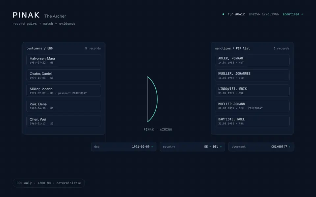316x197 pixels.
Task: Click the green run status dot
Action: coord(223,14)
